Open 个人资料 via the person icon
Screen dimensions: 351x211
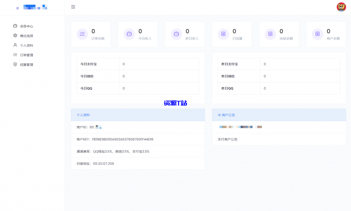coord(14,45)
